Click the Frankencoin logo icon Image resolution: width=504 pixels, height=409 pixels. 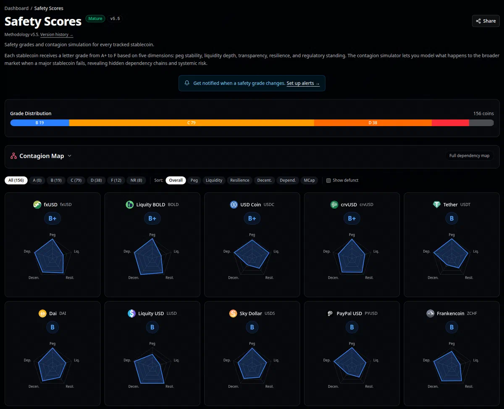pos(430,314)
